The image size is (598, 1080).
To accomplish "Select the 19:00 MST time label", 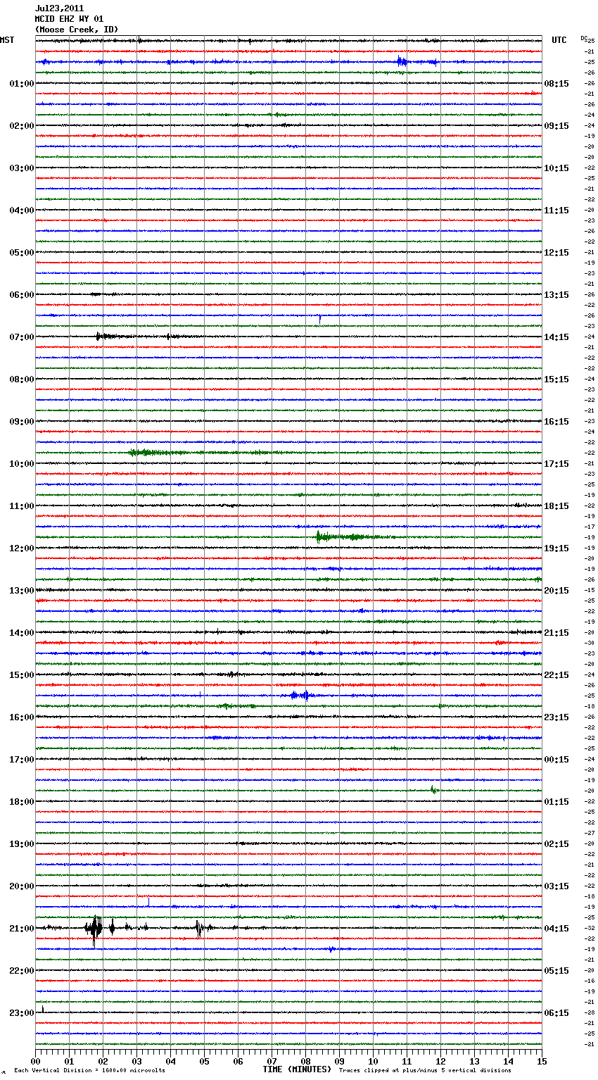I will click(x=21, y=844).
